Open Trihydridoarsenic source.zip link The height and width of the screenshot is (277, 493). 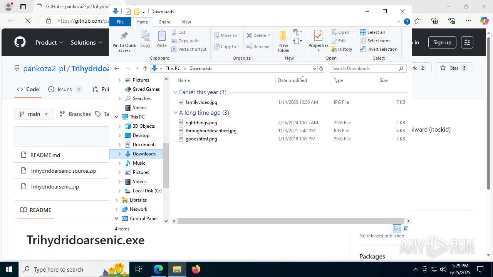pyautogui.click(x=63, y=171)
